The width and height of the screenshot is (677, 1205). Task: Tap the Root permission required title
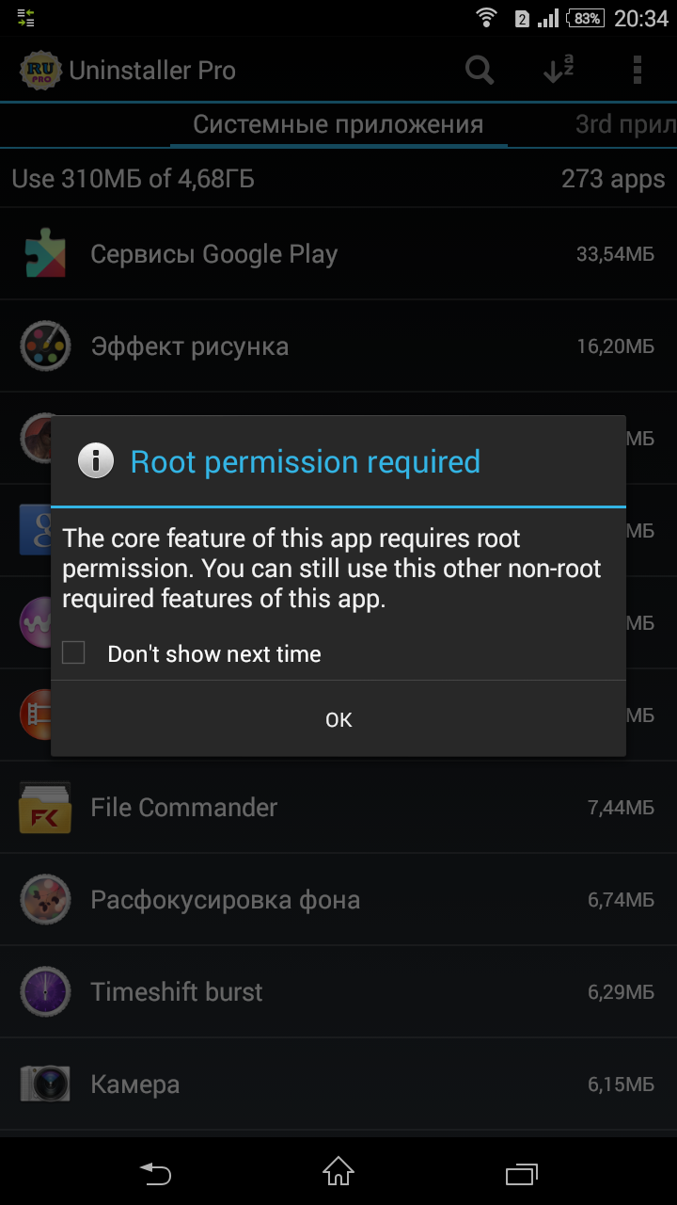click(306, 461)
